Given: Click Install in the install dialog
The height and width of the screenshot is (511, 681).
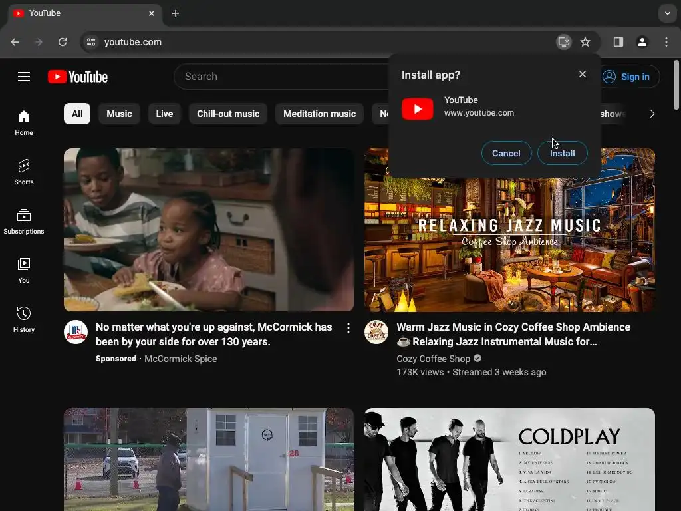Looking at the screenshot, I should [x=563, y=153].
